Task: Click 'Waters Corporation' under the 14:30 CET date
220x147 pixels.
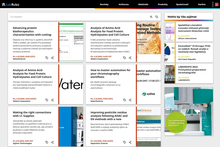Action: (x=99, y=59)
